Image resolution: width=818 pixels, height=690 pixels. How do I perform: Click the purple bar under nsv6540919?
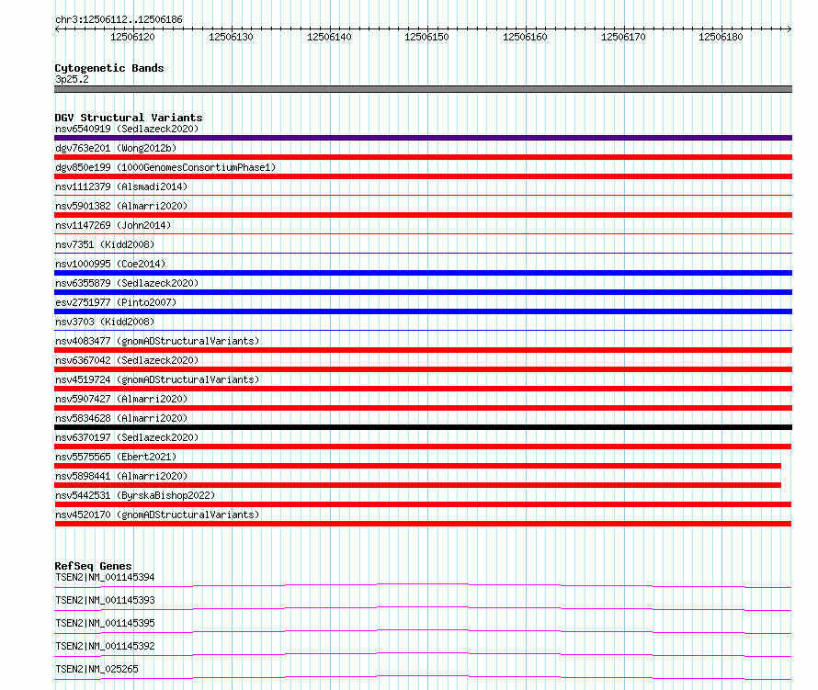coord(423,138)
